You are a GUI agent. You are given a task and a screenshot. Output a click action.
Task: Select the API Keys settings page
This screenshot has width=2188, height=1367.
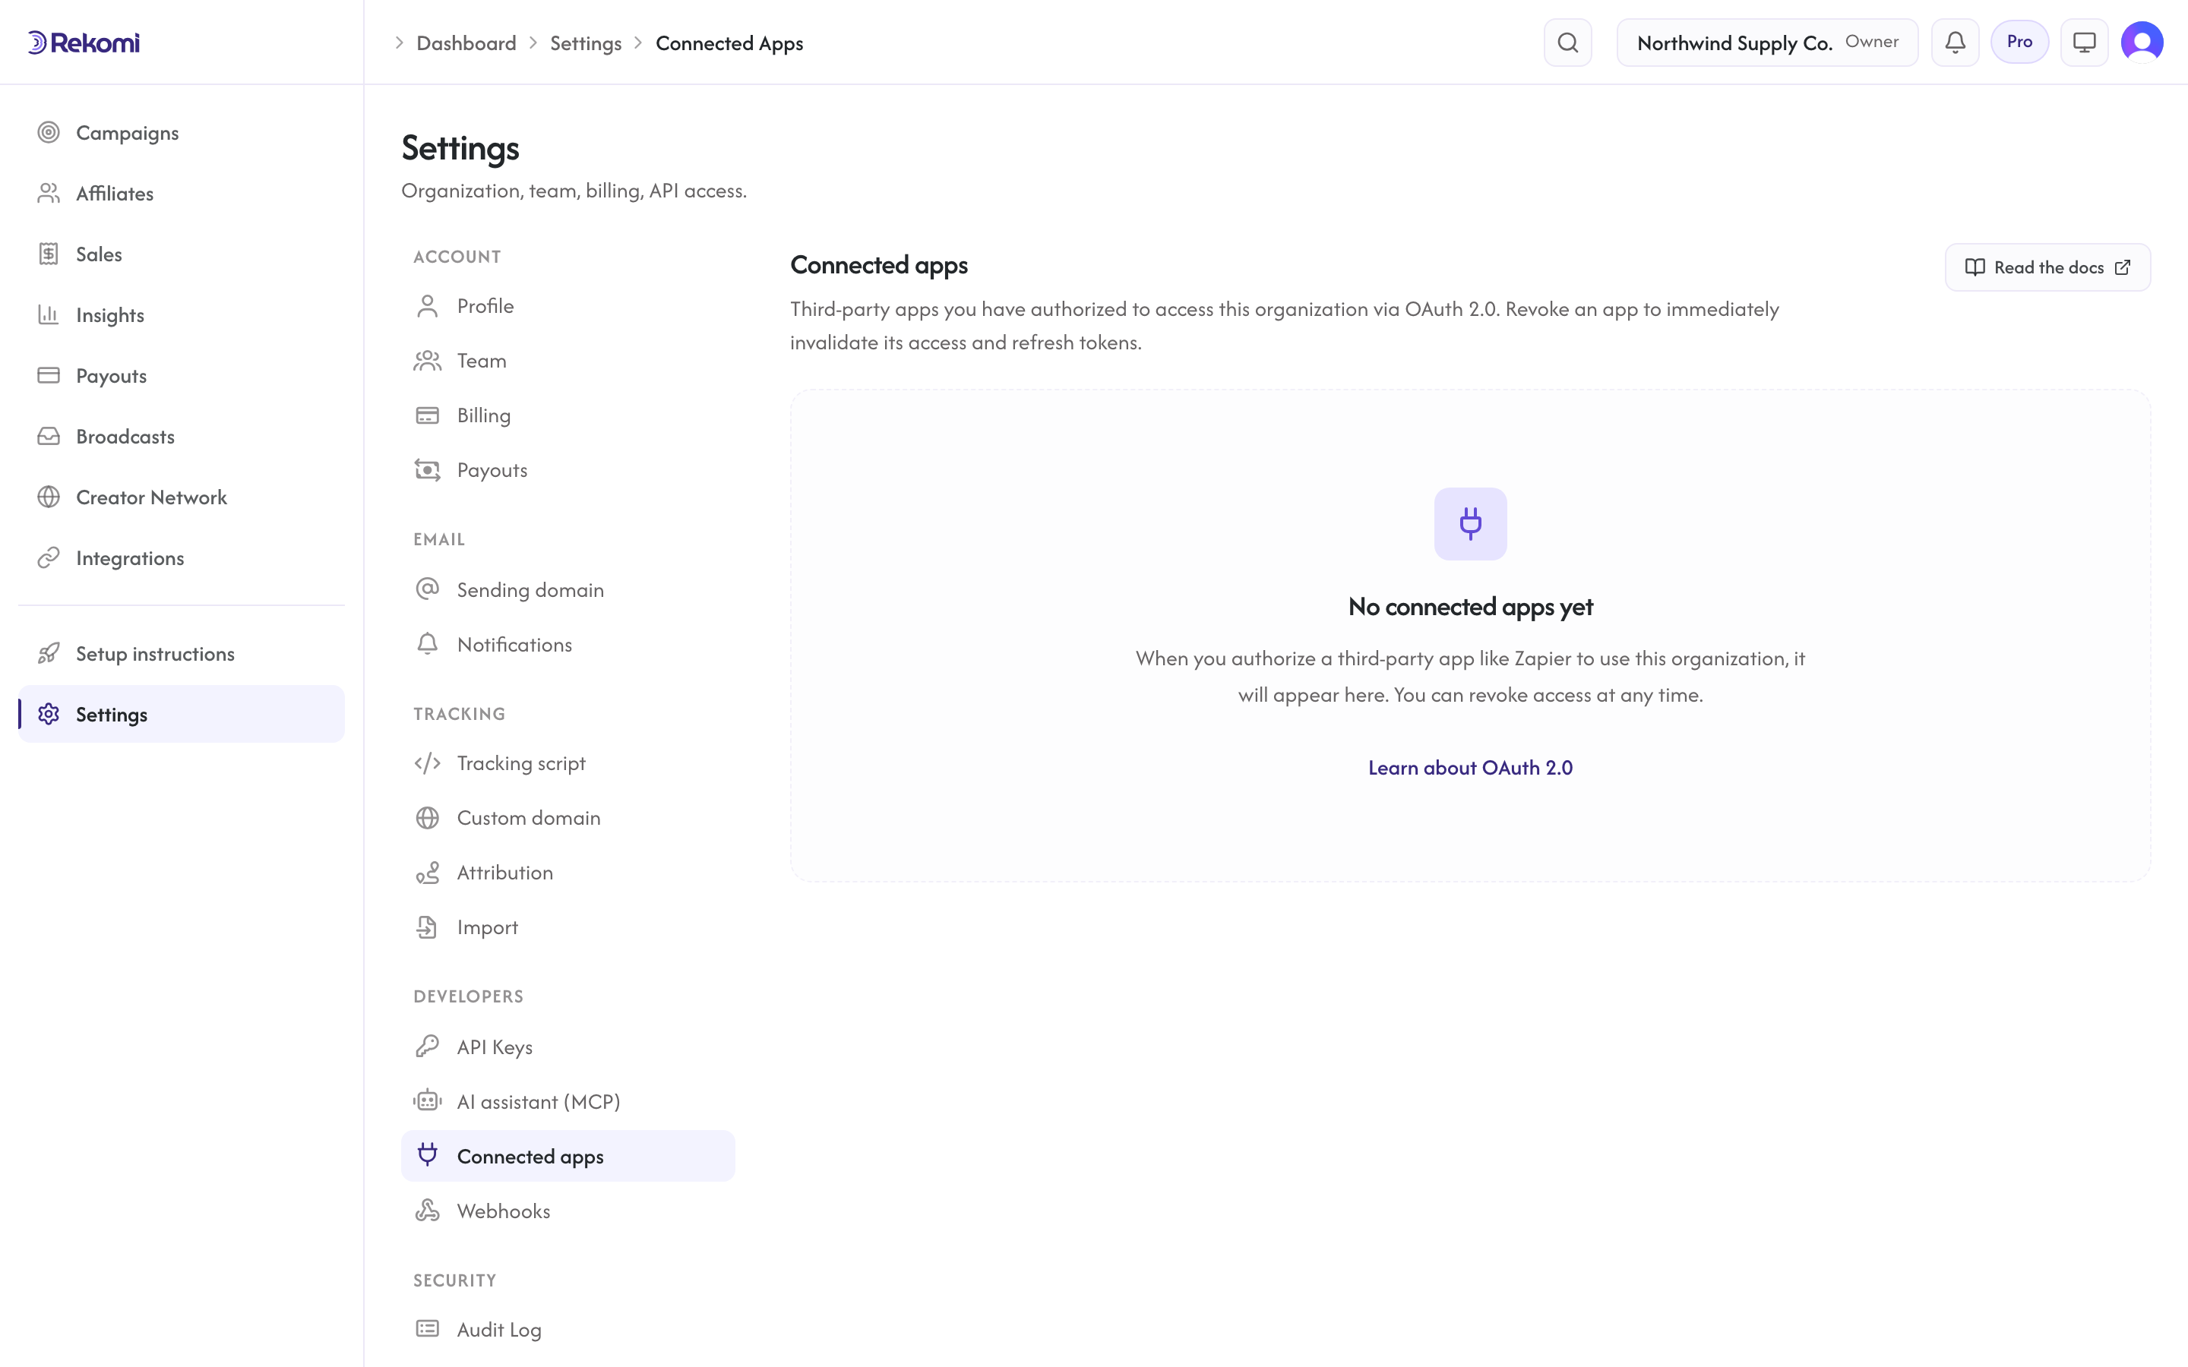(x=568, y=1047)
